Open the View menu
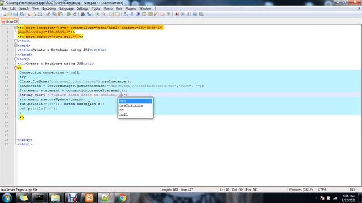 [35, 8]
